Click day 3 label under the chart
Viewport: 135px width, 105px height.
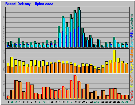(x=16, y=102)
